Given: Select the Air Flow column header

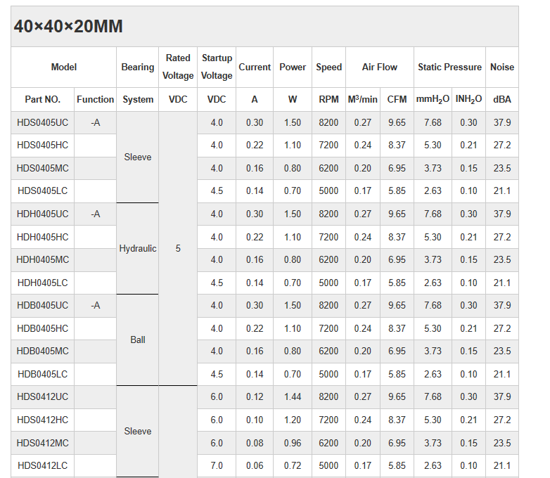Looking at the screenshot, I should click(380, 67).
